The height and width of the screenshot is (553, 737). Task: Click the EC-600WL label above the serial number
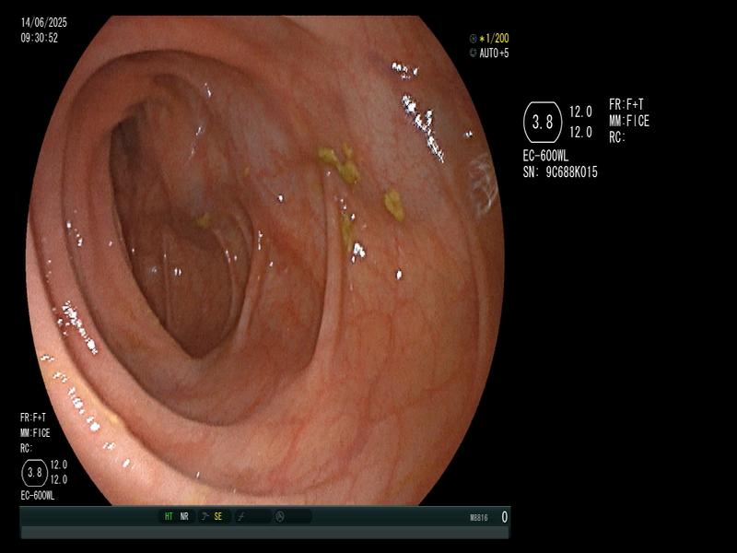click(545, 156)
